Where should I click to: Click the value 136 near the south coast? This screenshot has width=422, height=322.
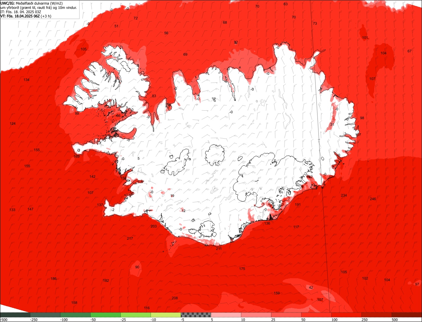267,223
